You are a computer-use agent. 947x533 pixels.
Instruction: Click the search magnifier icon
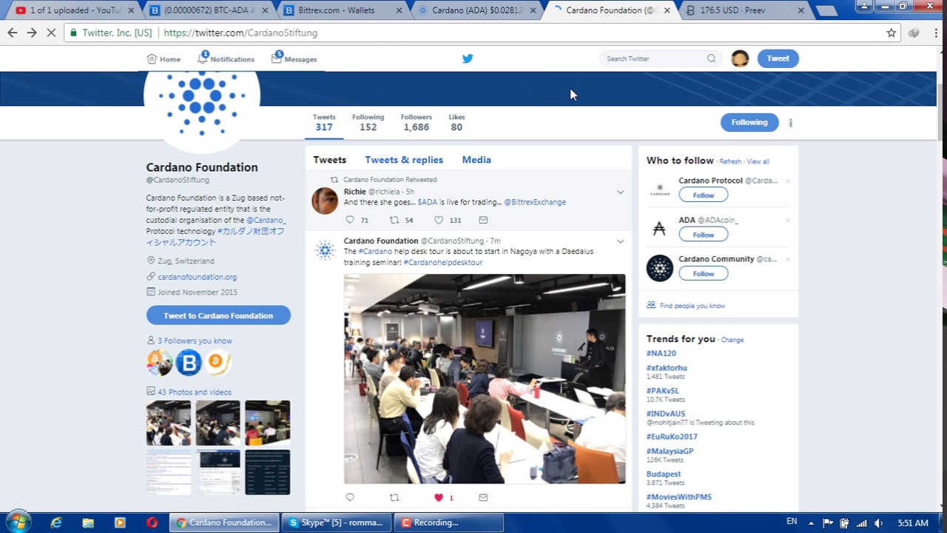pos(711,58)
